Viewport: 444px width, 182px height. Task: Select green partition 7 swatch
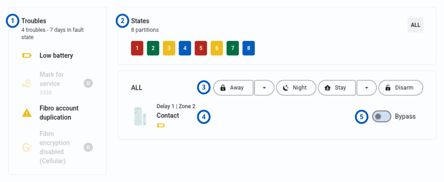[x=233, y=48]
